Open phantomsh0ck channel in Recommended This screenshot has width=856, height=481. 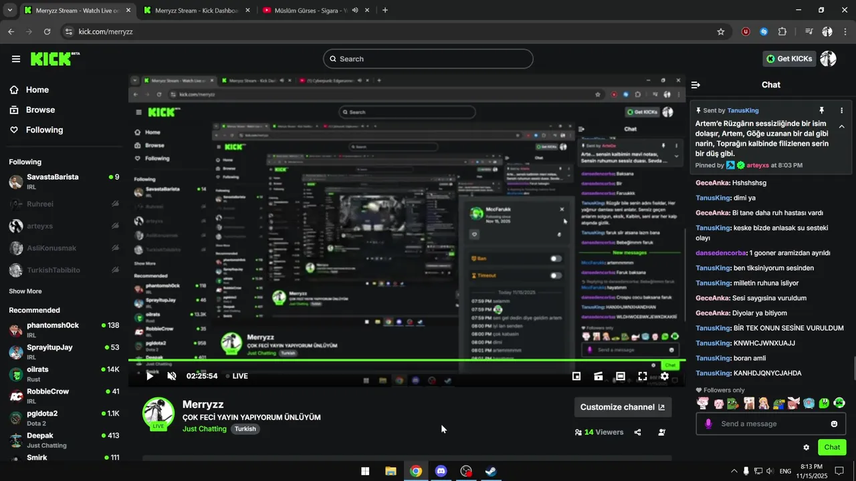[64, 330]
